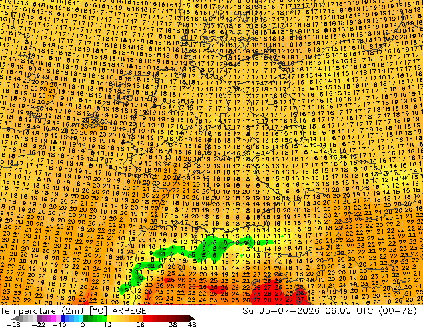This screenshot has height=327, width=423.
Task: Click the "06:00 UTC" time text
Action: click(350, 311)
